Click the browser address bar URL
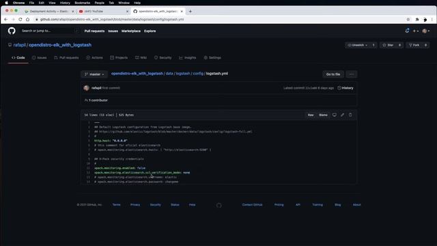This screenshot has width=437, height=246. 112,19
